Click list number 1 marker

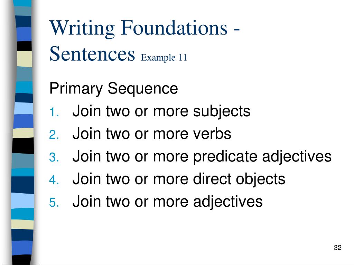pos(54,112)
